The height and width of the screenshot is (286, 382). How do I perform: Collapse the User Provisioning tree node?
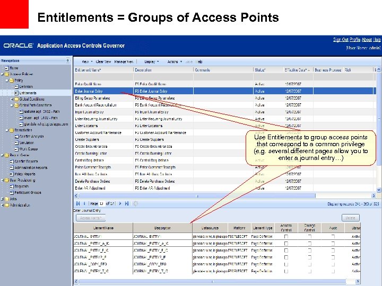click(x=3, y=180)
